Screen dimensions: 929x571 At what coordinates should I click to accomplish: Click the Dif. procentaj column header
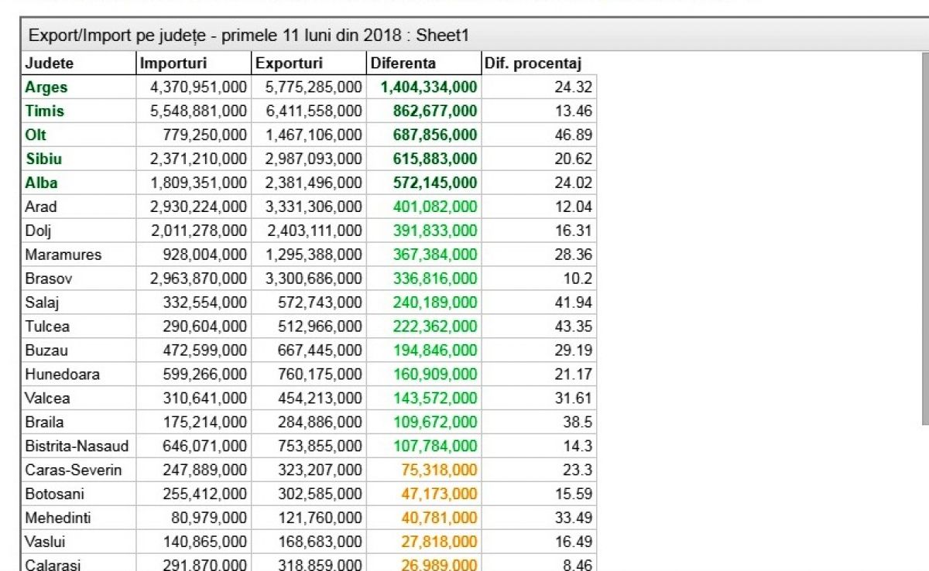pos(538,63)
